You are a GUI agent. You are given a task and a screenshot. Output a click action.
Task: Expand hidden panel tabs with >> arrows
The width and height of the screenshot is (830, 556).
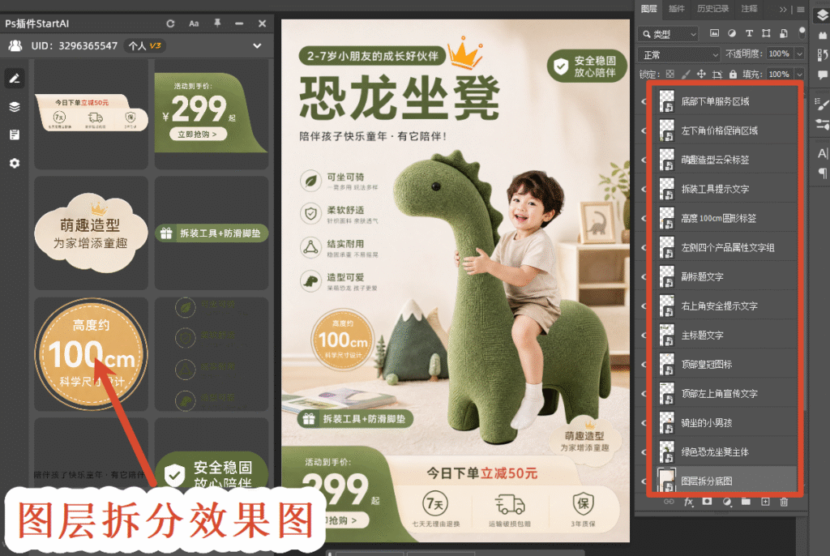click(783, 9)
